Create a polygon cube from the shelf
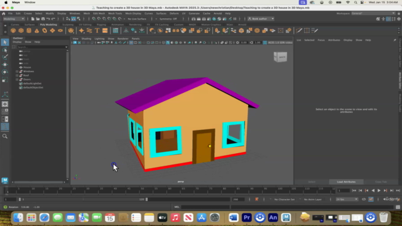The height and width of the screenshot is (226, 402). pos(21,31)
